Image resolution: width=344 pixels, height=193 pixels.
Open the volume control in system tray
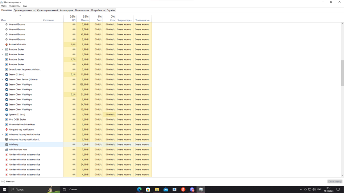pyautogui.click(x=314, y=190)
